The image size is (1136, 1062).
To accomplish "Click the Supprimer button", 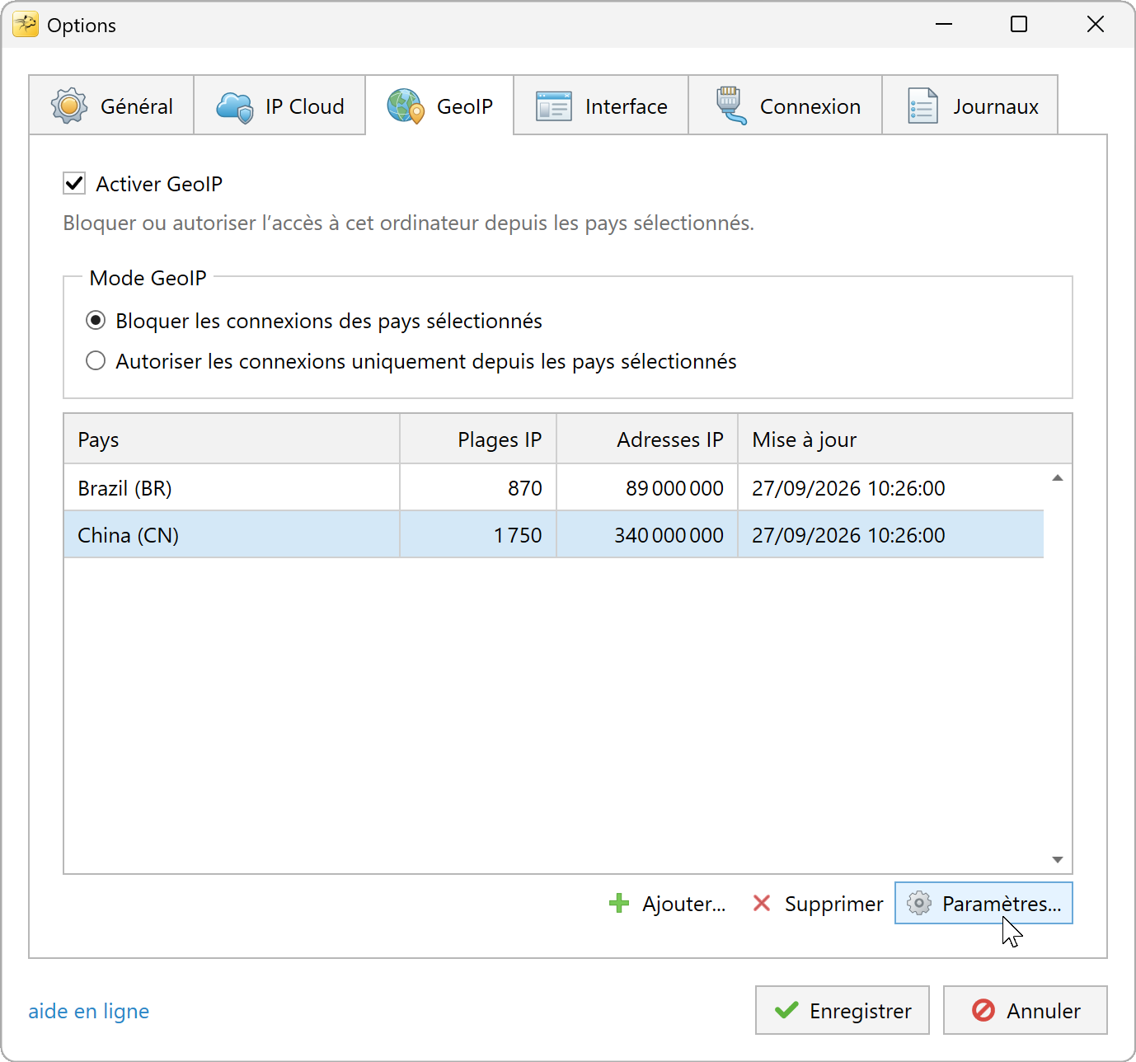I will 818,904.
